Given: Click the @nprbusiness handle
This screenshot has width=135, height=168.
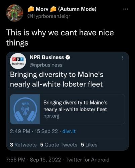Looking at the screenshot, I should (x=46, y=65).
